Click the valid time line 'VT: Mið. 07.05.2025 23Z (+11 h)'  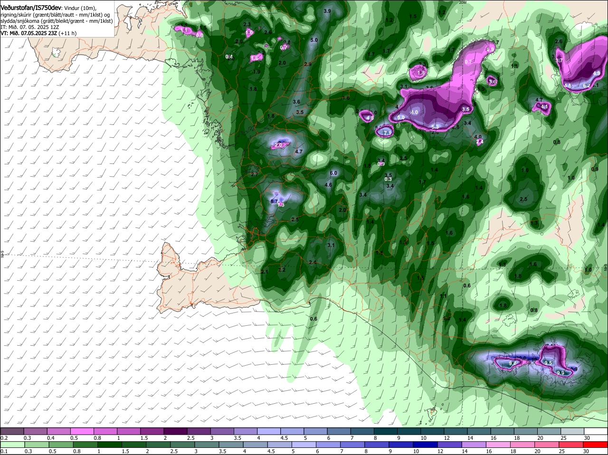[38, 33]
